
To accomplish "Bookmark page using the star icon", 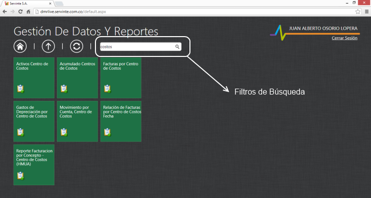I will click(x=357, y=11).
